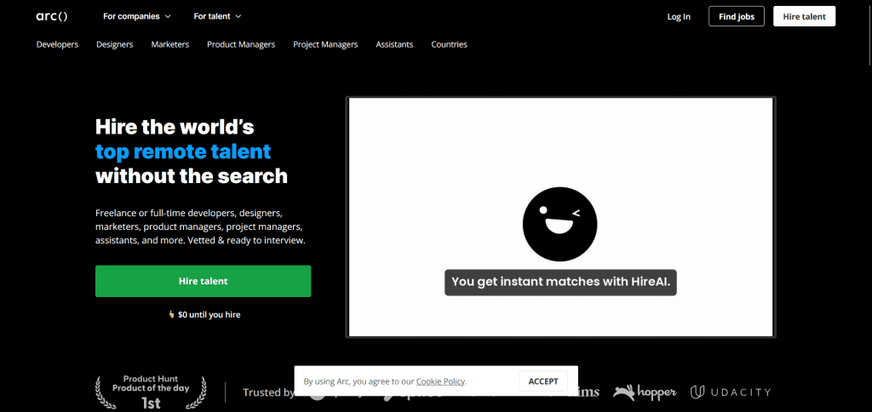
Task: Select Product Managers in the navigation
Action: [x=241, y=44]
